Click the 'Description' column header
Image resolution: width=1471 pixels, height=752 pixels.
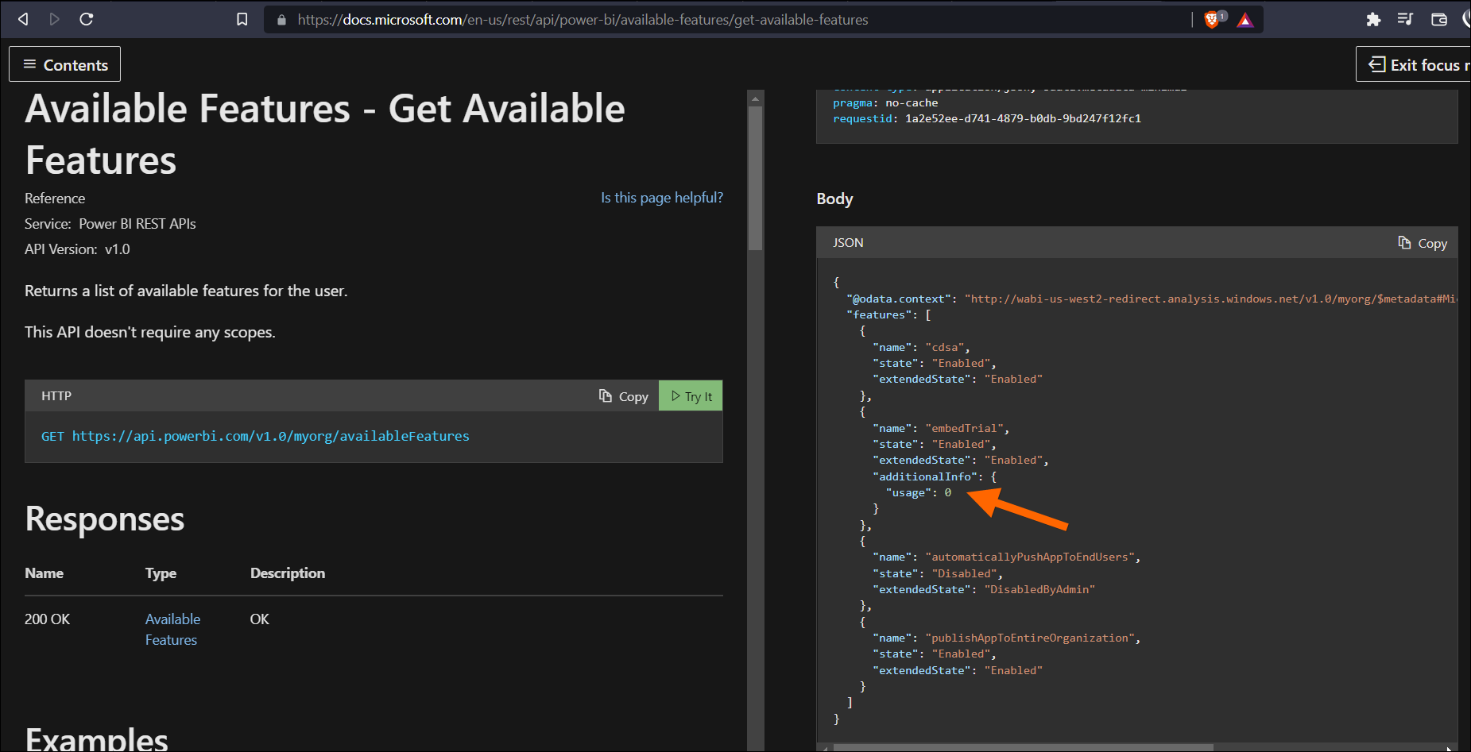click(288, 573)
